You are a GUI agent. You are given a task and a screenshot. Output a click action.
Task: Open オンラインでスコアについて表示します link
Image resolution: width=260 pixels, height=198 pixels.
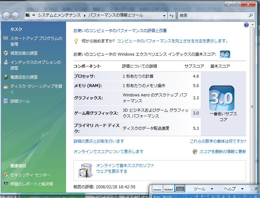point(108,152)
